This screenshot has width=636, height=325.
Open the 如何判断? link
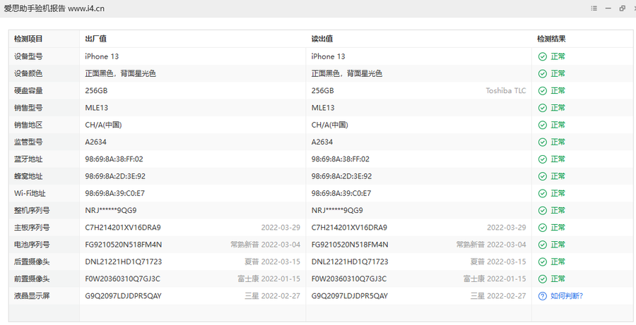tap(567, 296)
